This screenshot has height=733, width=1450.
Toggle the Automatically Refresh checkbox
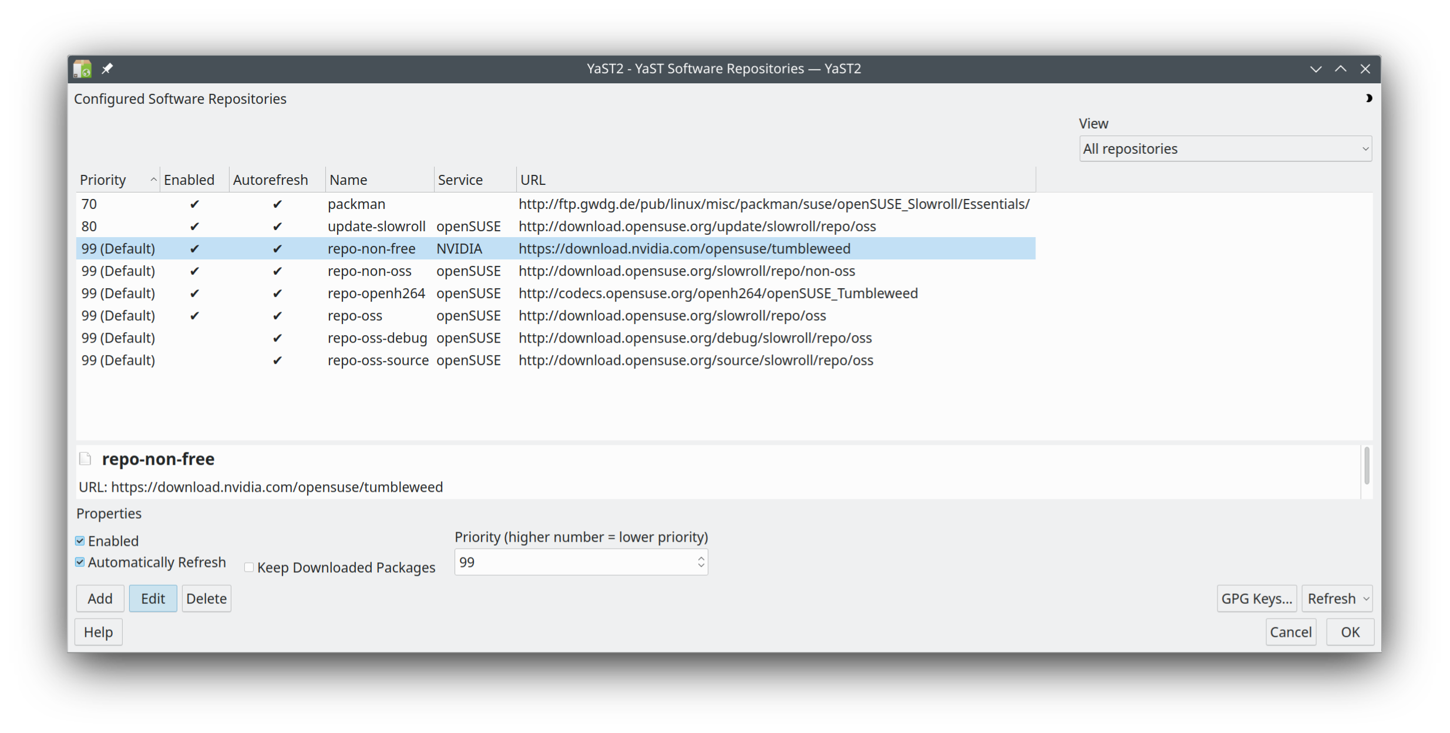(x=80, y=562)
